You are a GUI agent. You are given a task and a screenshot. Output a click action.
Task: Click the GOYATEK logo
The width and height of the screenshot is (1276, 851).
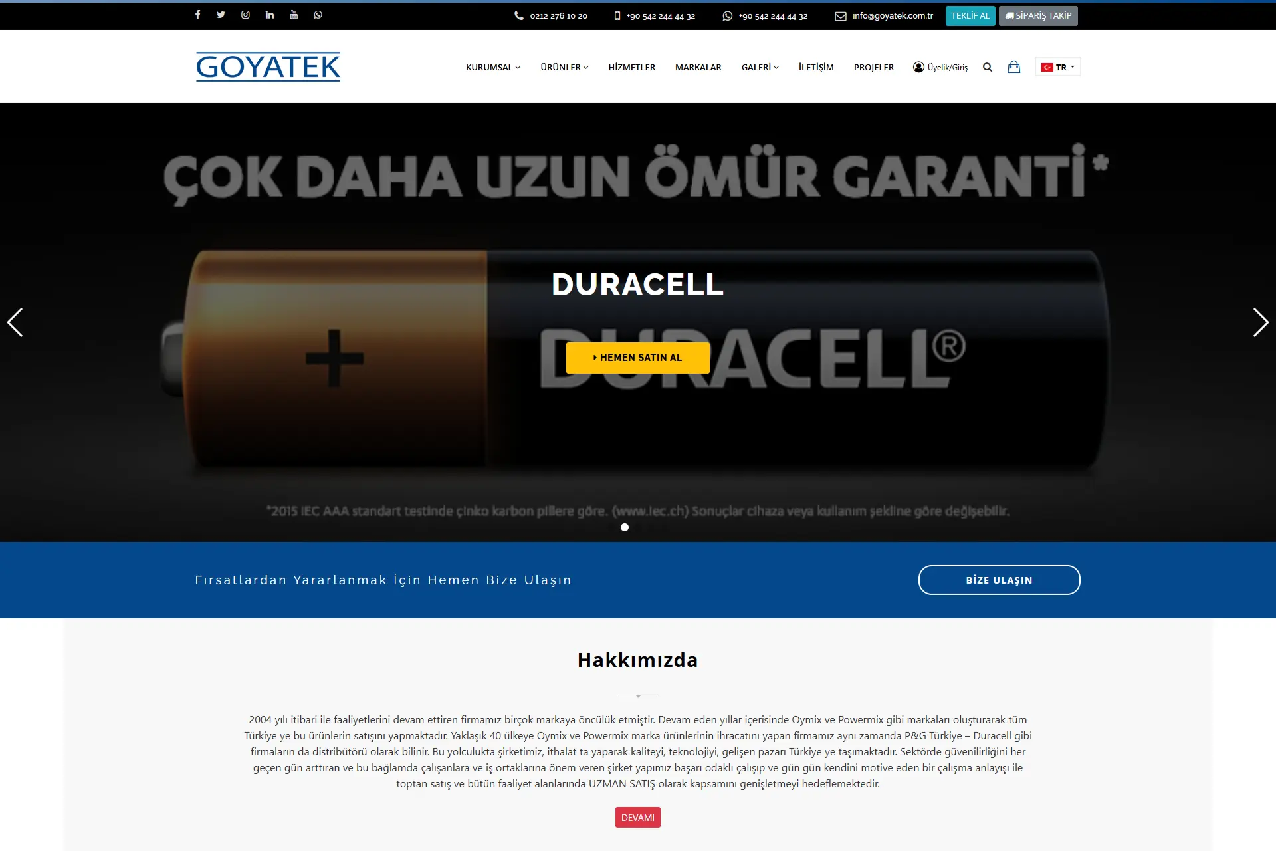tap(268, 66)
